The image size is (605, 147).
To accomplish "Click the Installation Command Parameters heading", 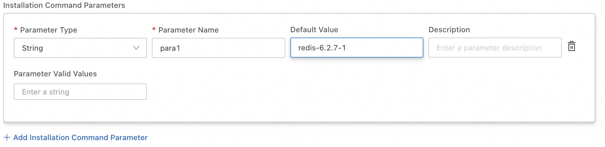I will click(x=64, y=5).
